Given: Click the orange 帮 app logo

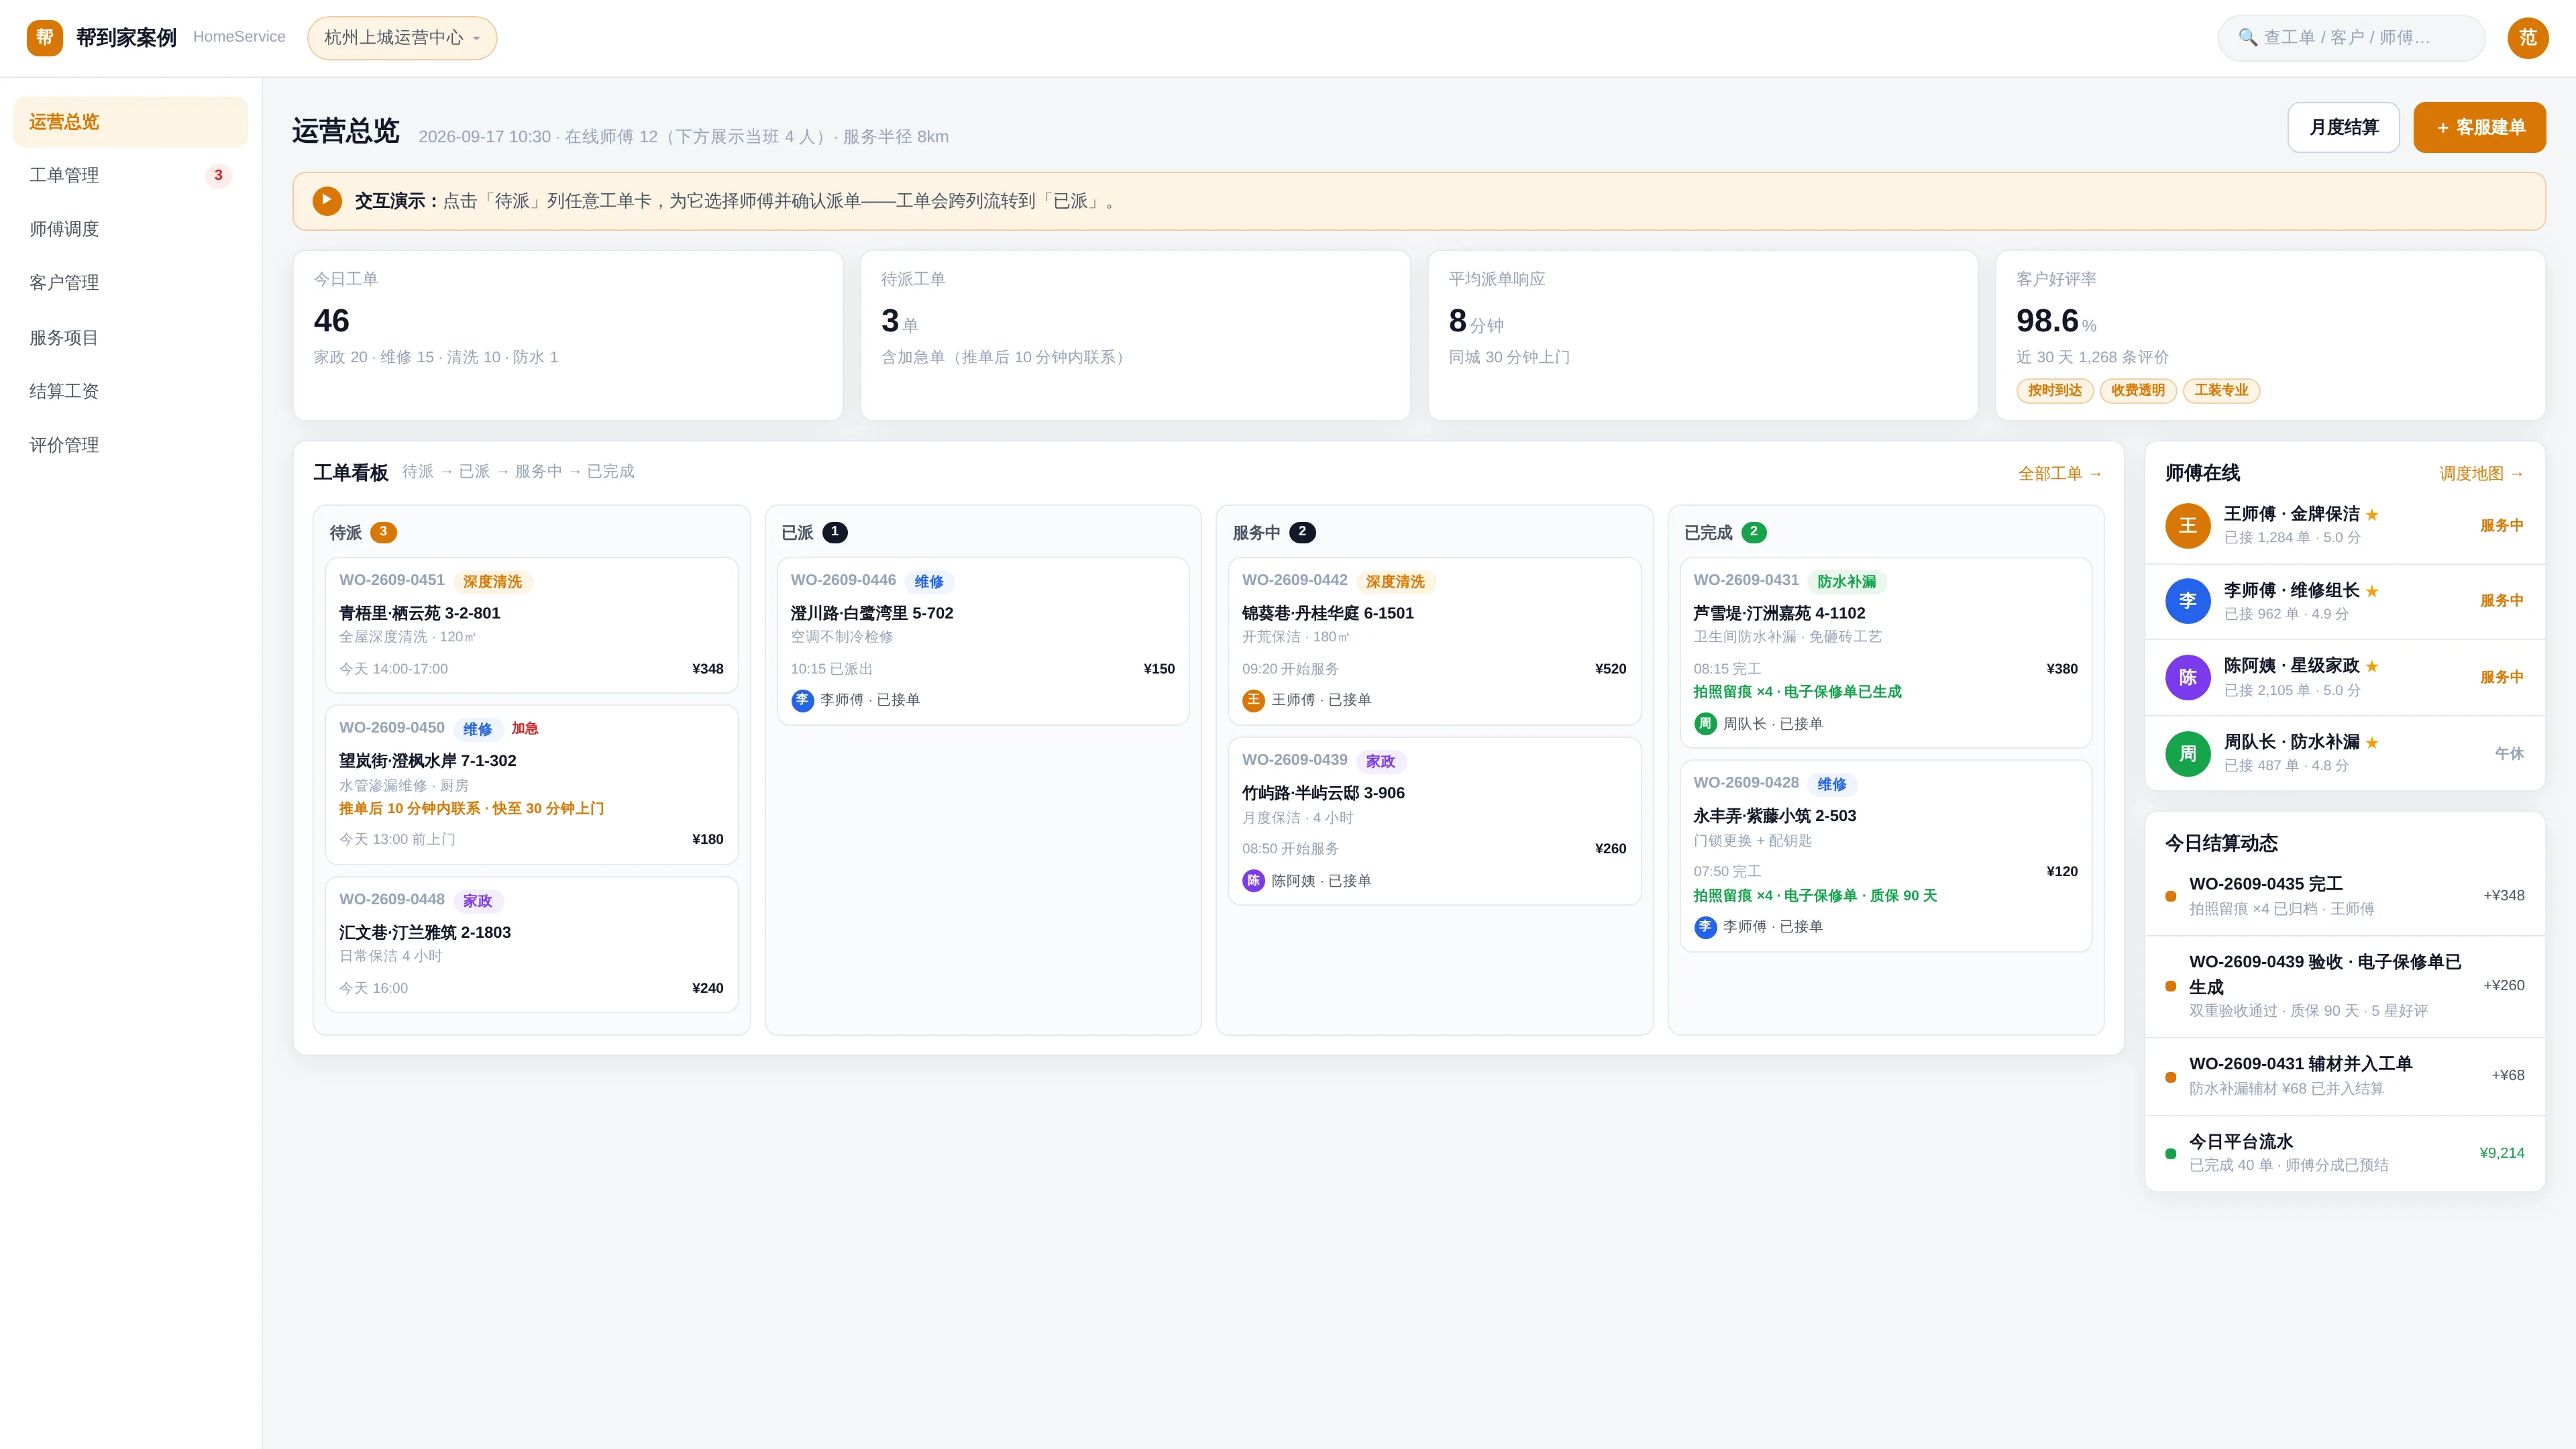Looking at the screenshot, I should [x=44, y=38].
